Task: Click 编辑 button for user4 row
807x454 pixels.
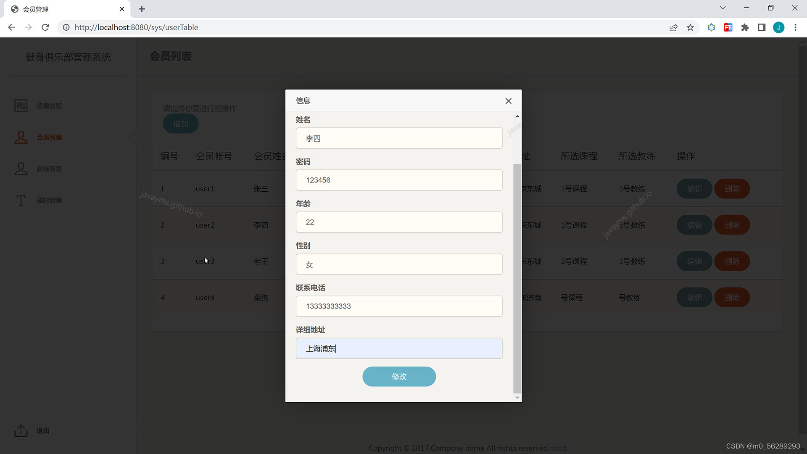Action: (x=694, y=297)
